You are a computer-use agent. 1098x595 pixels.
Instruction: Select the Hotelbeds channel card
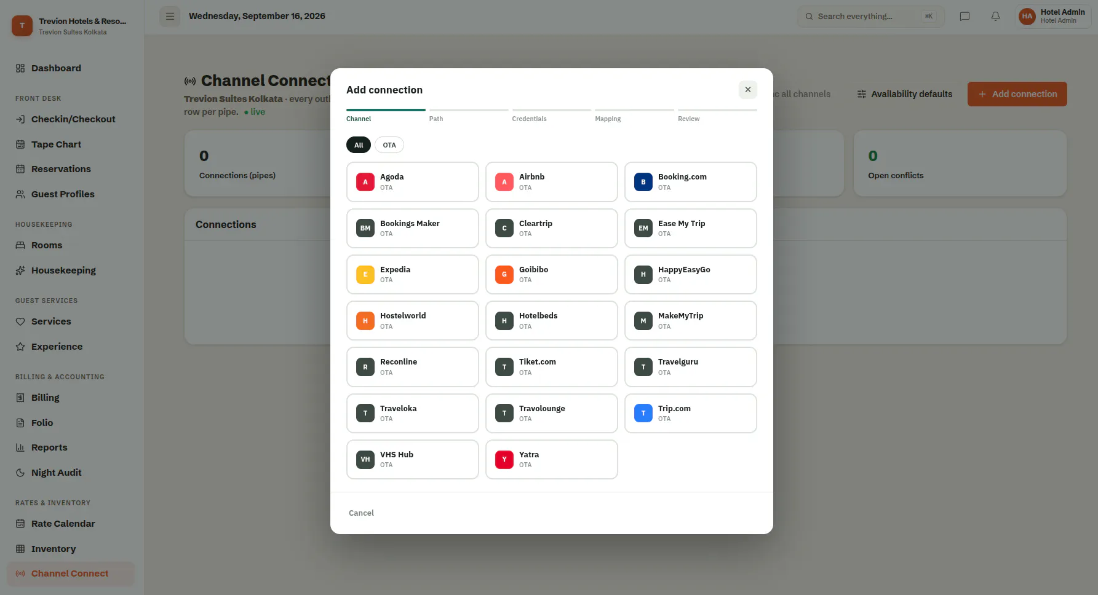pos(551,321)
